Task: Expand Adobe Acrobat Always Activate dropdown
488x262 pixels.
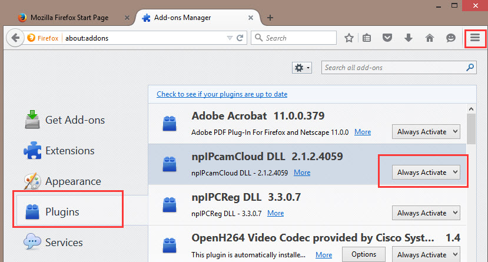Action: [426, 132]
